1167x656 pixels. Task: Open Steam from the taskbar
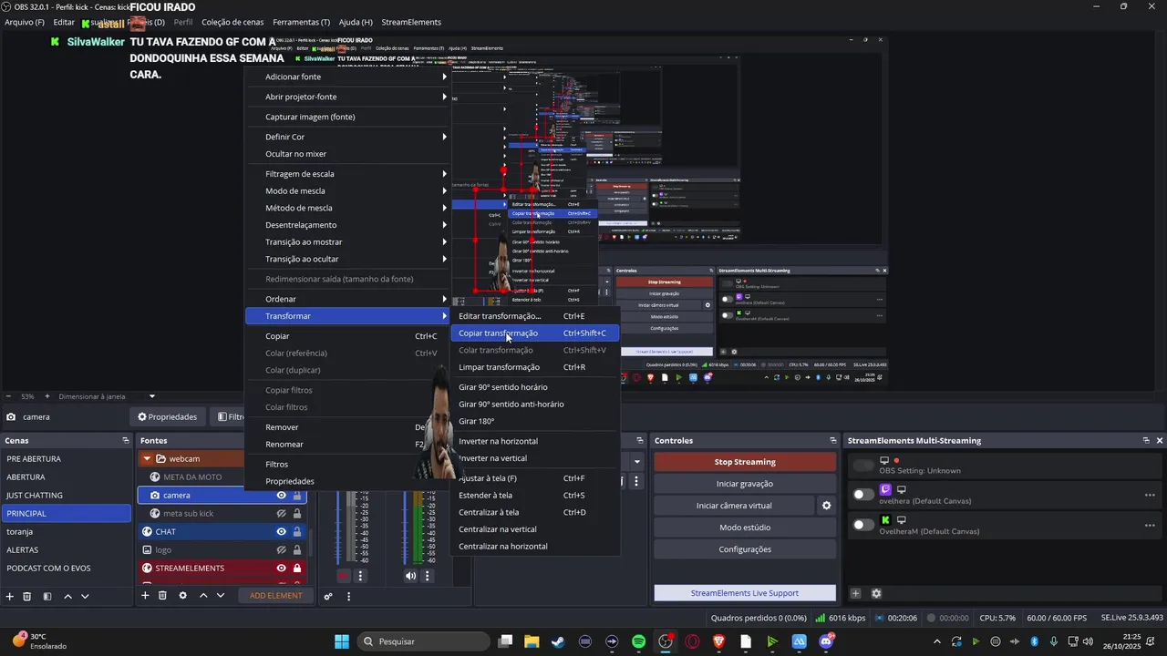[558, 641]
